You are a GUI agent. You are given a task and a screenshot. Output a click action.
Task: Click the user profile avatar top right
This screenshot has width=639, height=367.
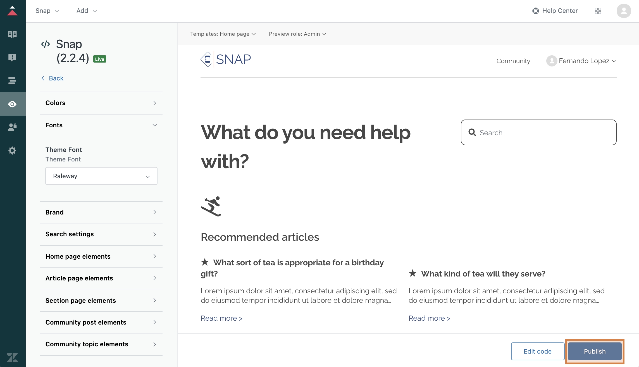[x=624, y=11]
